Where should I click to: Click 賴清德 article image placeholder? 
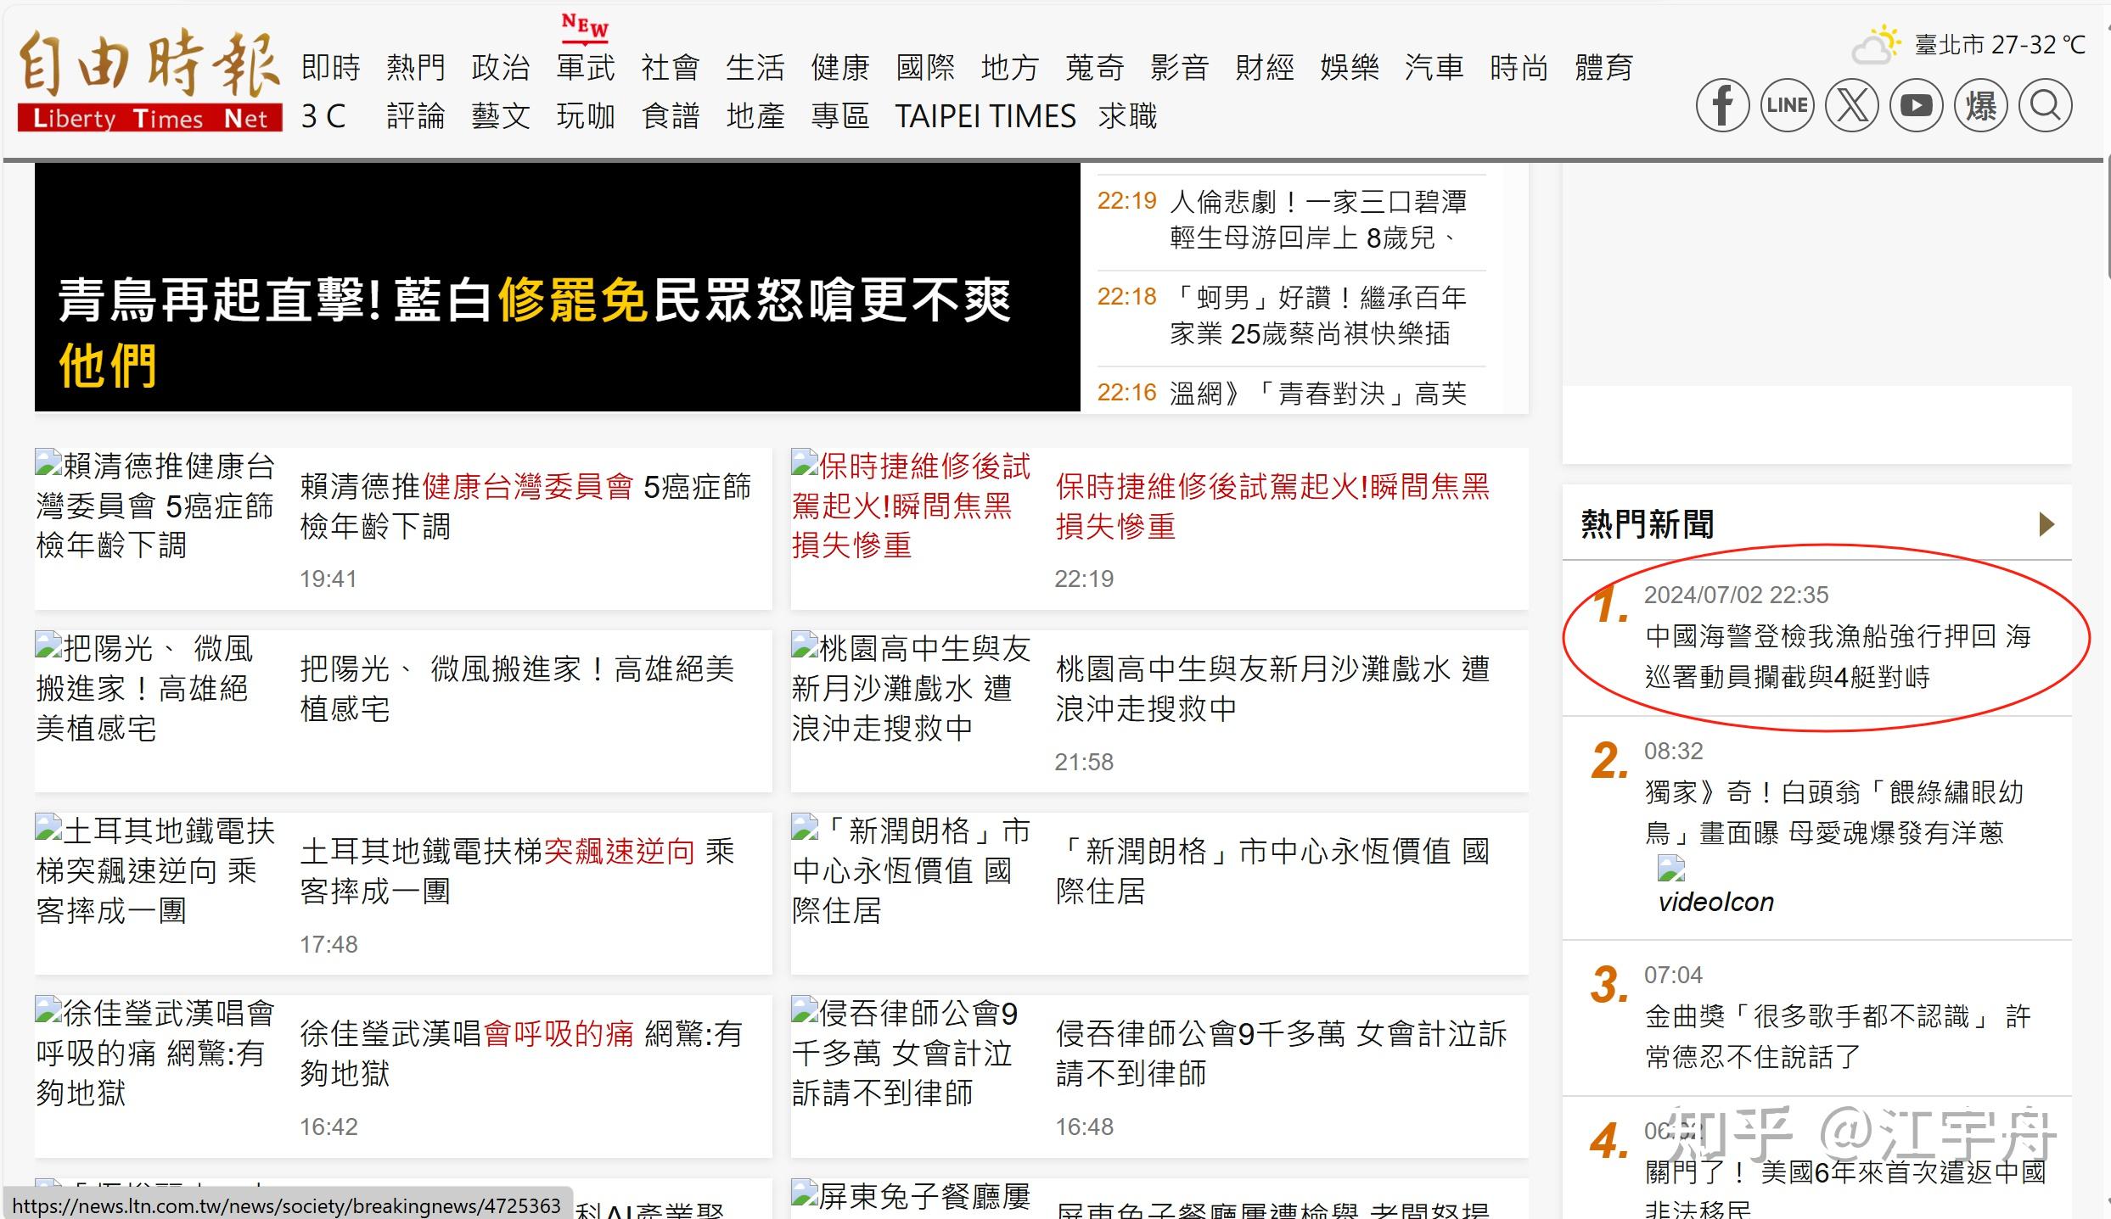pos(155,506)
